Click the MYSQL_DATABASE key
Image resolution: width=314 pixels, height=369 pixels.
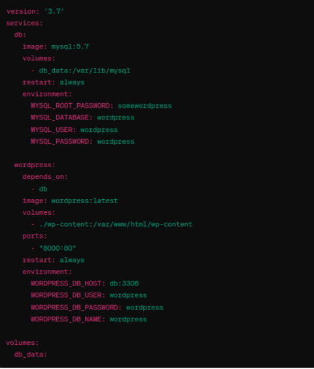(60, 118)
